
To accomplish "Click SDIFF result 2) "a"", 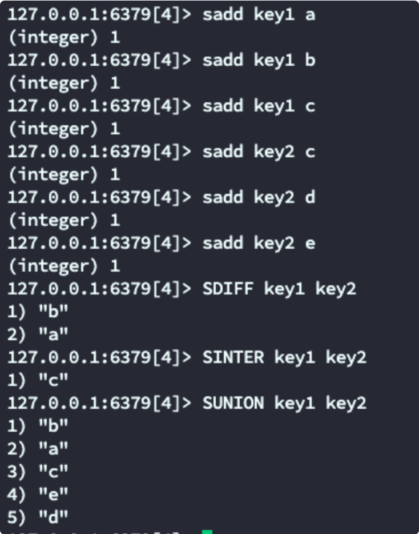I will (x=38, y=334).
